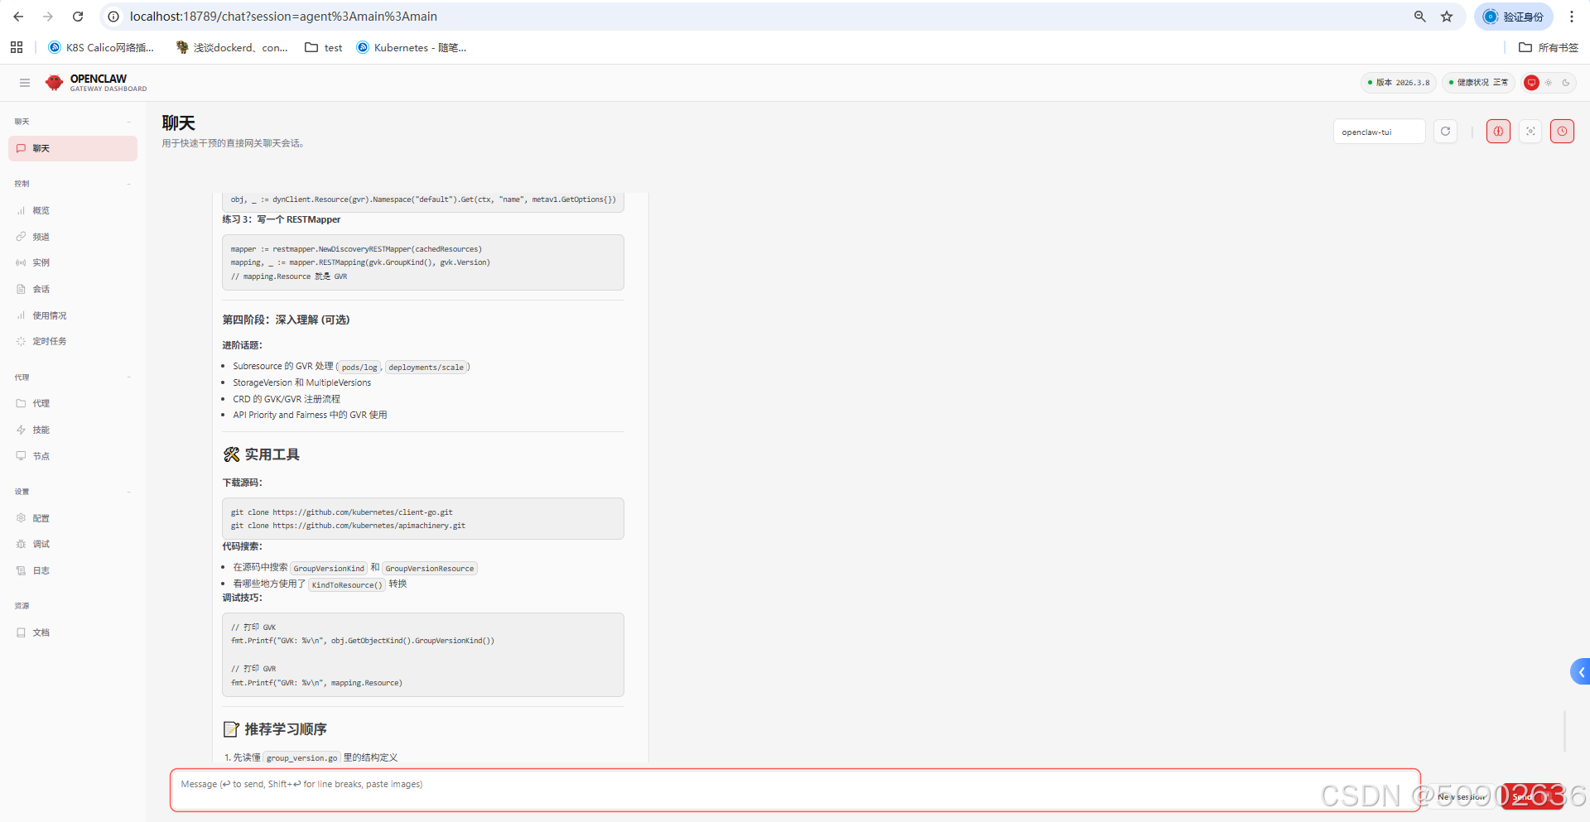Open the apps grid shortcut
The width and height of the screenshot is (1590, 822).
[17, 47]
